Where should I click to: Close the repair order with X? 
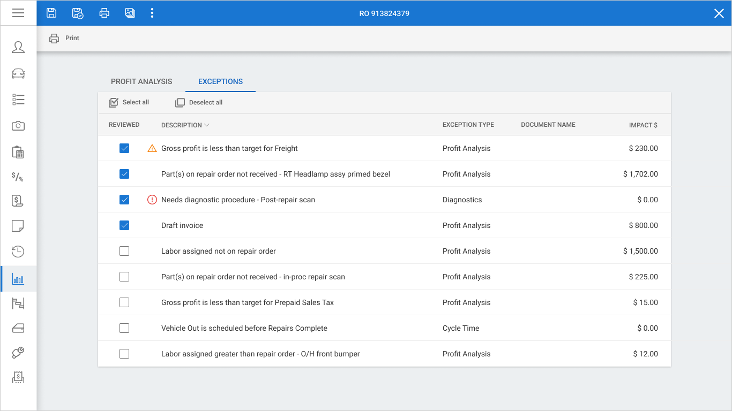coord(719,13)
